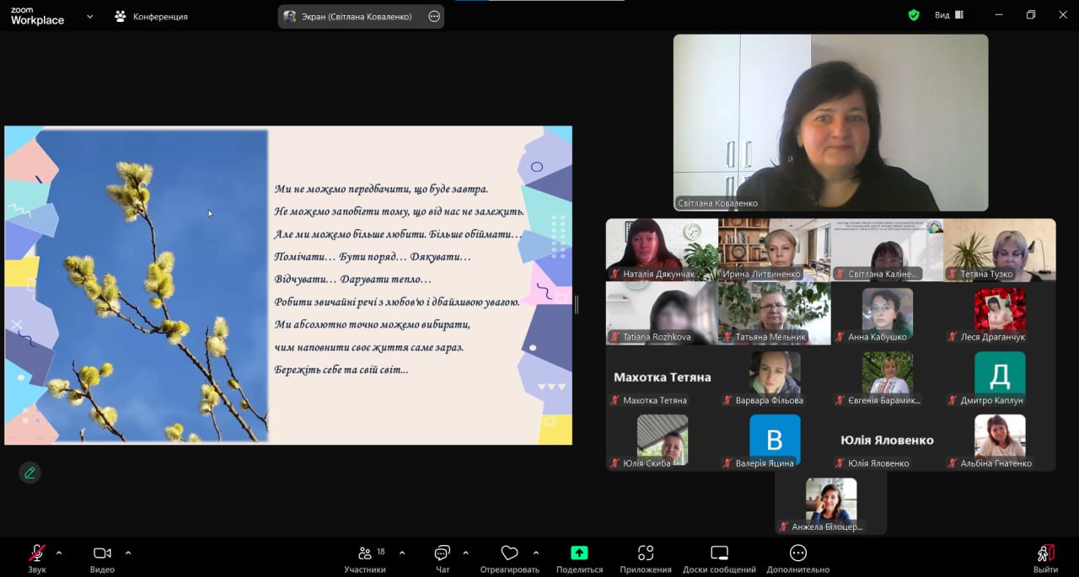Click the line starting "Але ми можемо більше любити"
The height and width of the screenshot is (577, 1079).
tap(398, 234)
